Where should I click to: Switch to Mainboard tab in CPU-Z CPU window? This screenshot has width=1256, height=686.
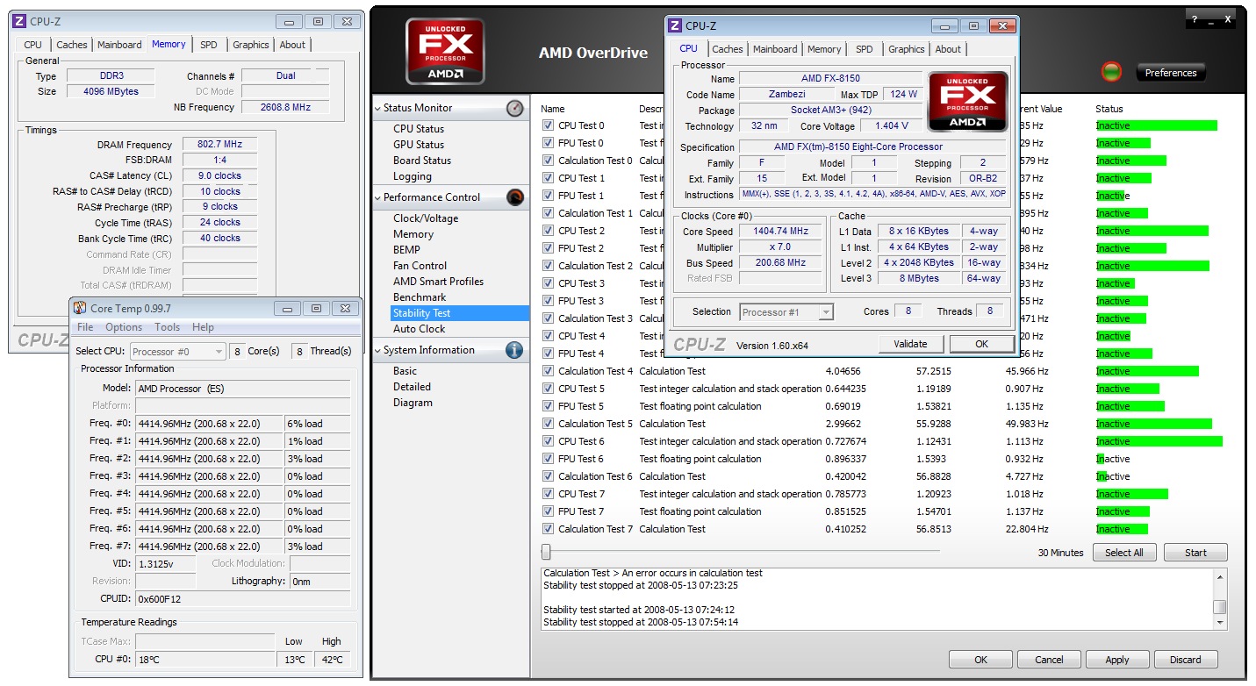pos(775,49)
